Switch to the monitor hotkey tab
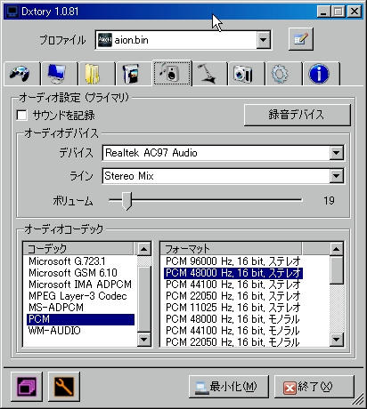This screenshot has height=409, width=367. pyautogui.click(x=59, y=74)
